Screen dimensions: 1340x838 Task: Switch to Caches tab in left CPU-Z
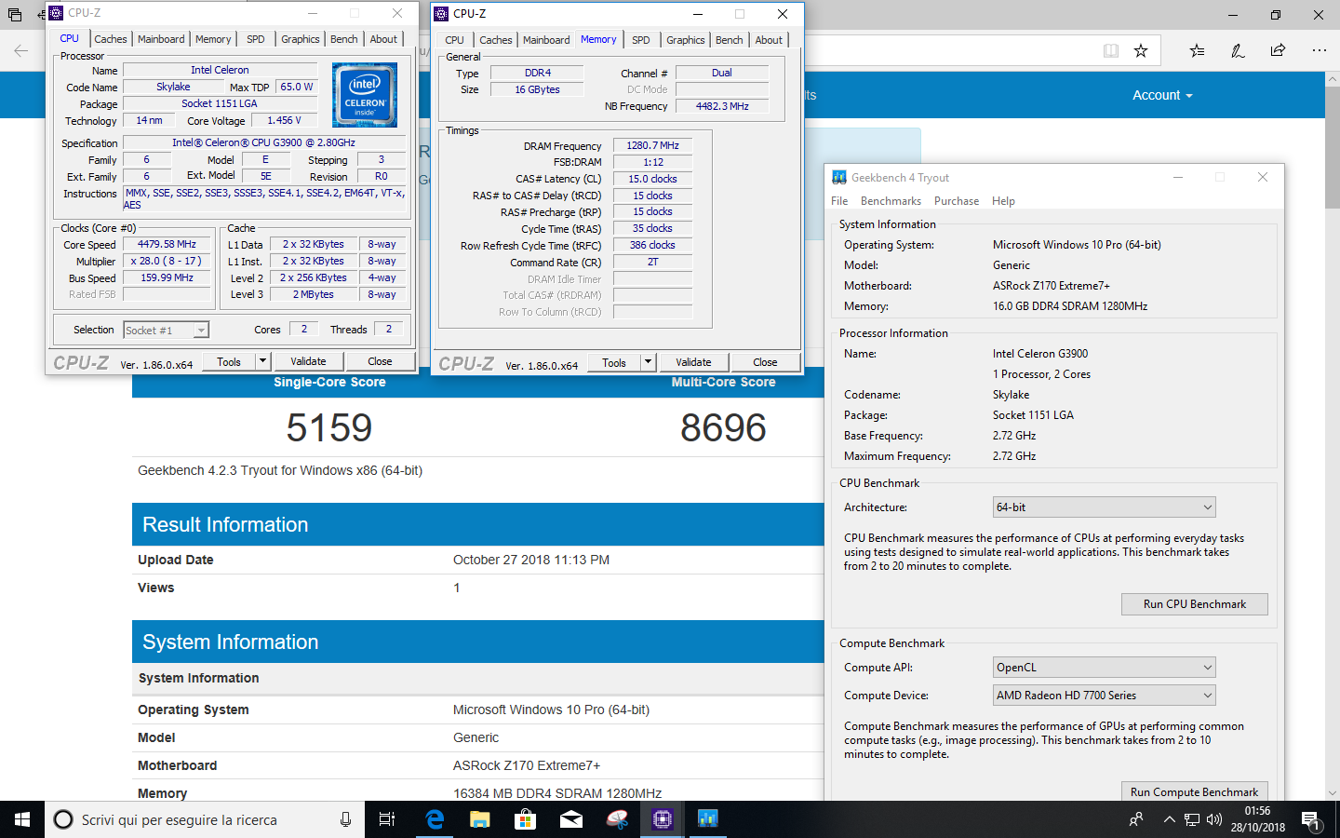click(110, 39)
